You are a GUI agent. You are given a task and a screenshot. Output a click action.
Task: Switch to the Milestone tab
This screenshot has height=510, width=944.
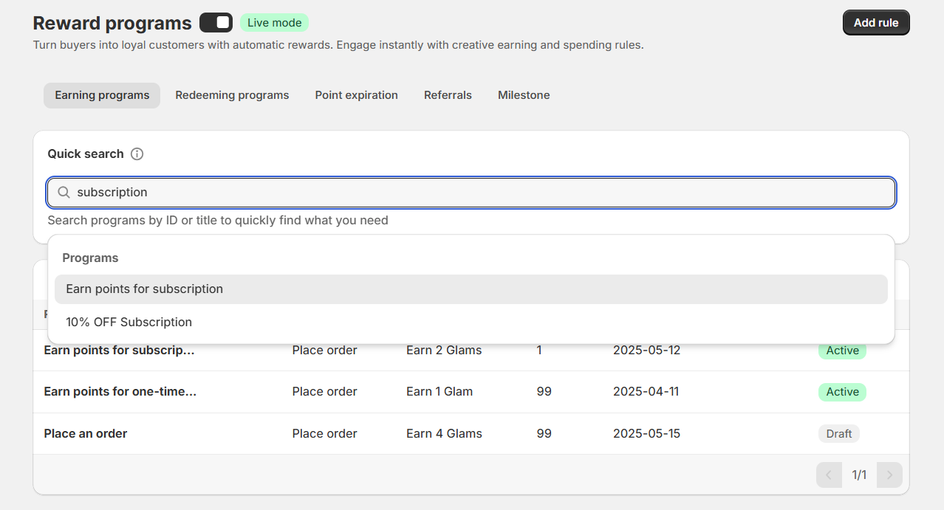[524, 95]
